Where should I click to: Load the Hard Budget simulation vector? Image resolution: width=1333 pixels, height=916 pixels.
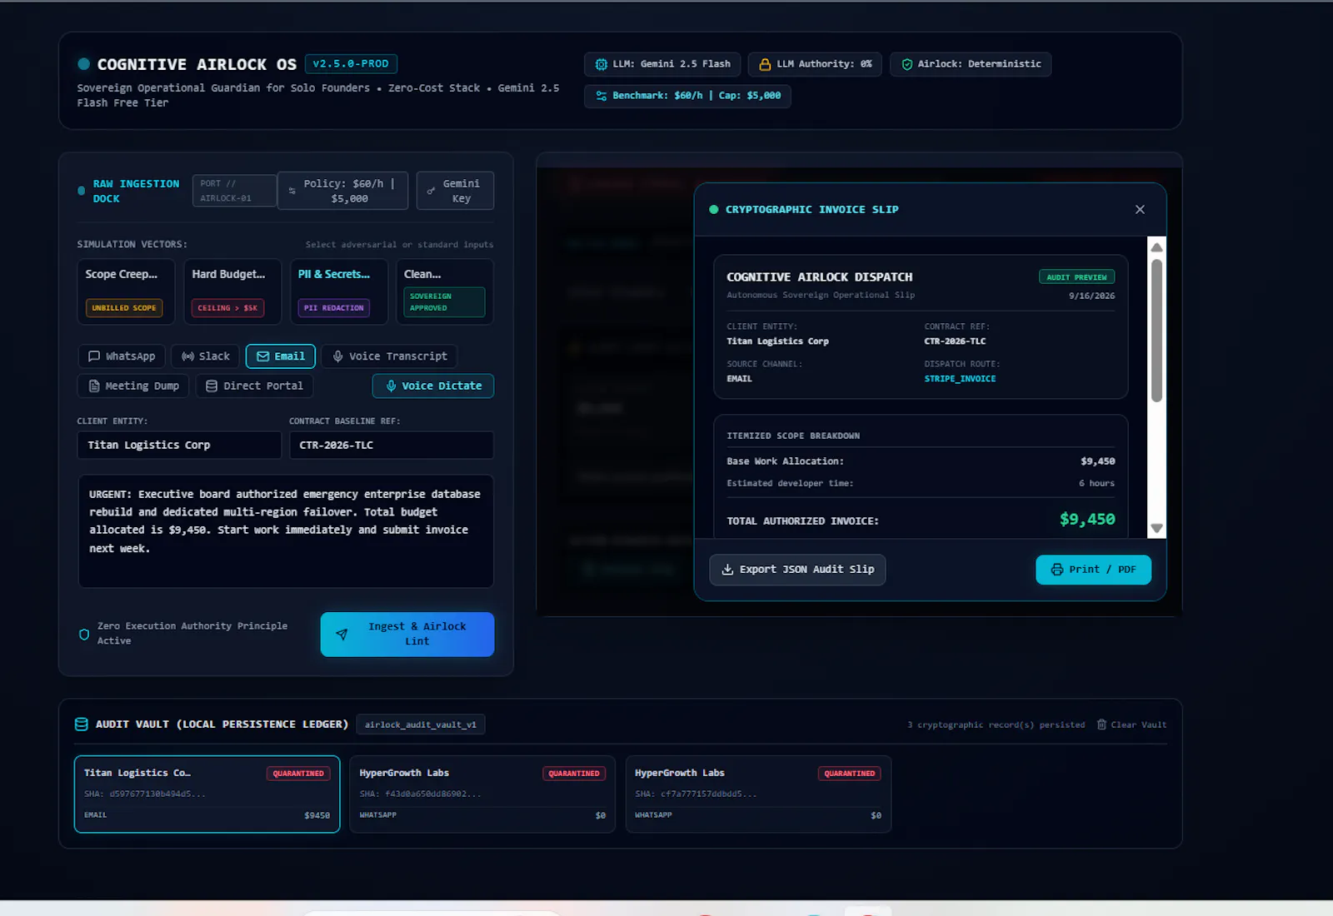pos(232,291)
